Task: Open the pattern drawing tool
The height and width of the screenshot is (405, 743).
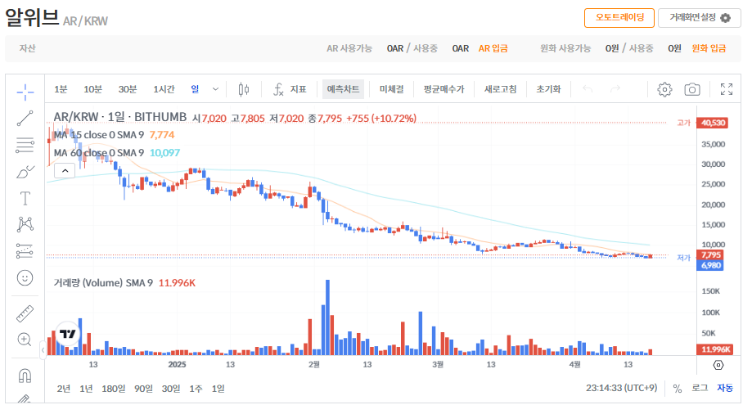Action: (25, 224)
